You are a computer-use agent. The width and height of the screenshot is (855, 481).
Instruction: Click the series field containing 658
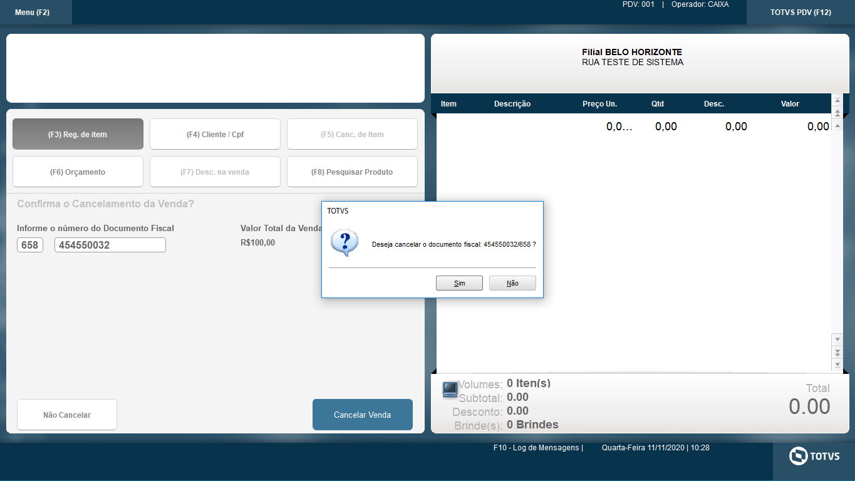(30, 245)
